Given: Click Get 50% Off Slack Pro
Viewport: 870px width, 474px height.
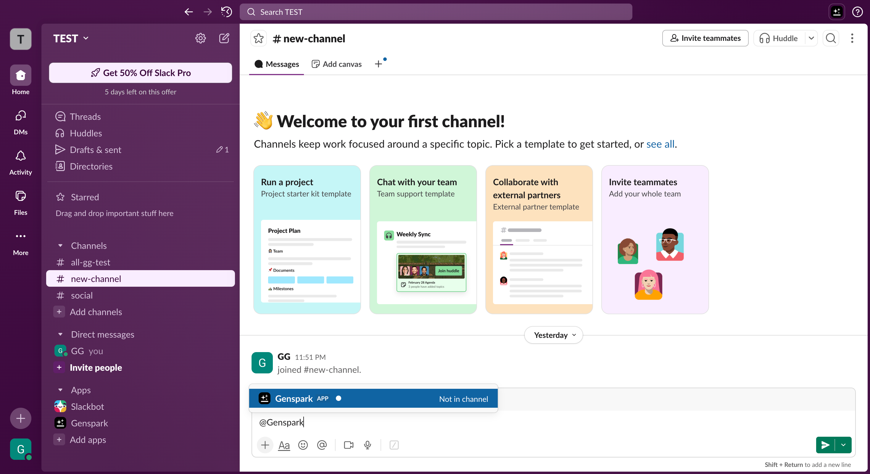Looking at the screenshot, I should 141,72.
